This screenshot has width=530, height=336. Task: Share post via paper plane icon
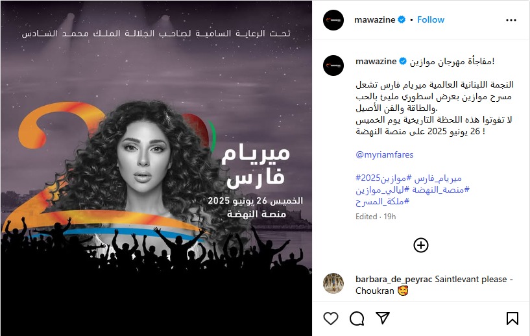coord(383,318)
